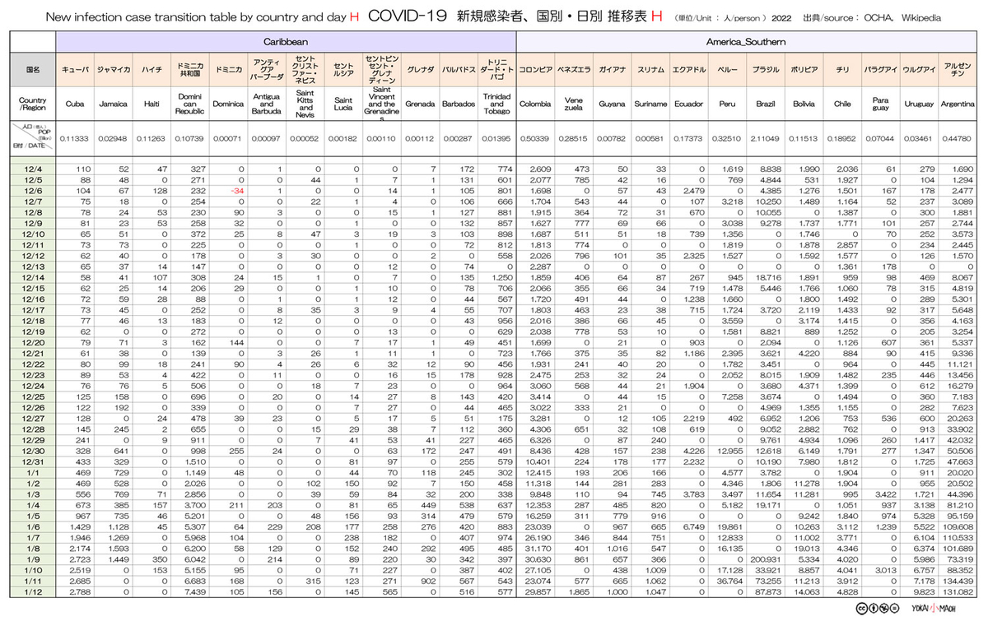988x621 pixels.
Task: Click Argentina's 12/14 value 8,067
Action: tap(962, 277)
